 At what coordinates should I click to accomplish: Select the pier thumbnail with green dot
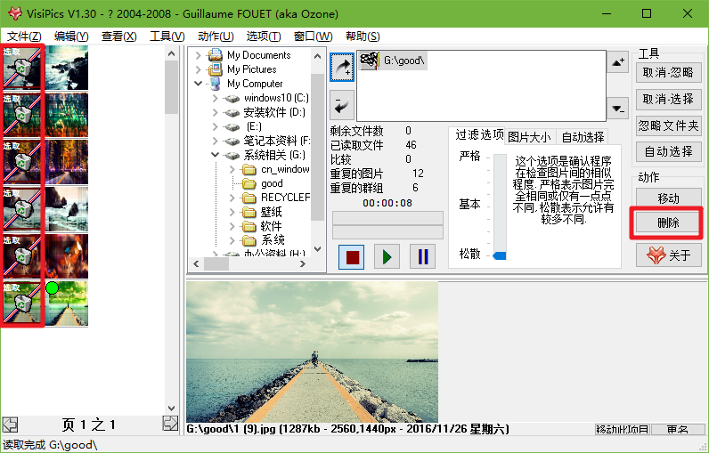point(67,303)
